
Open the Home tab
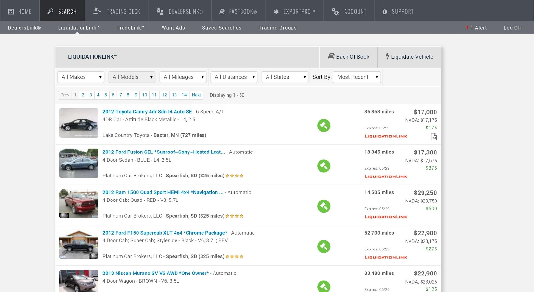click(x=20, y=11)
